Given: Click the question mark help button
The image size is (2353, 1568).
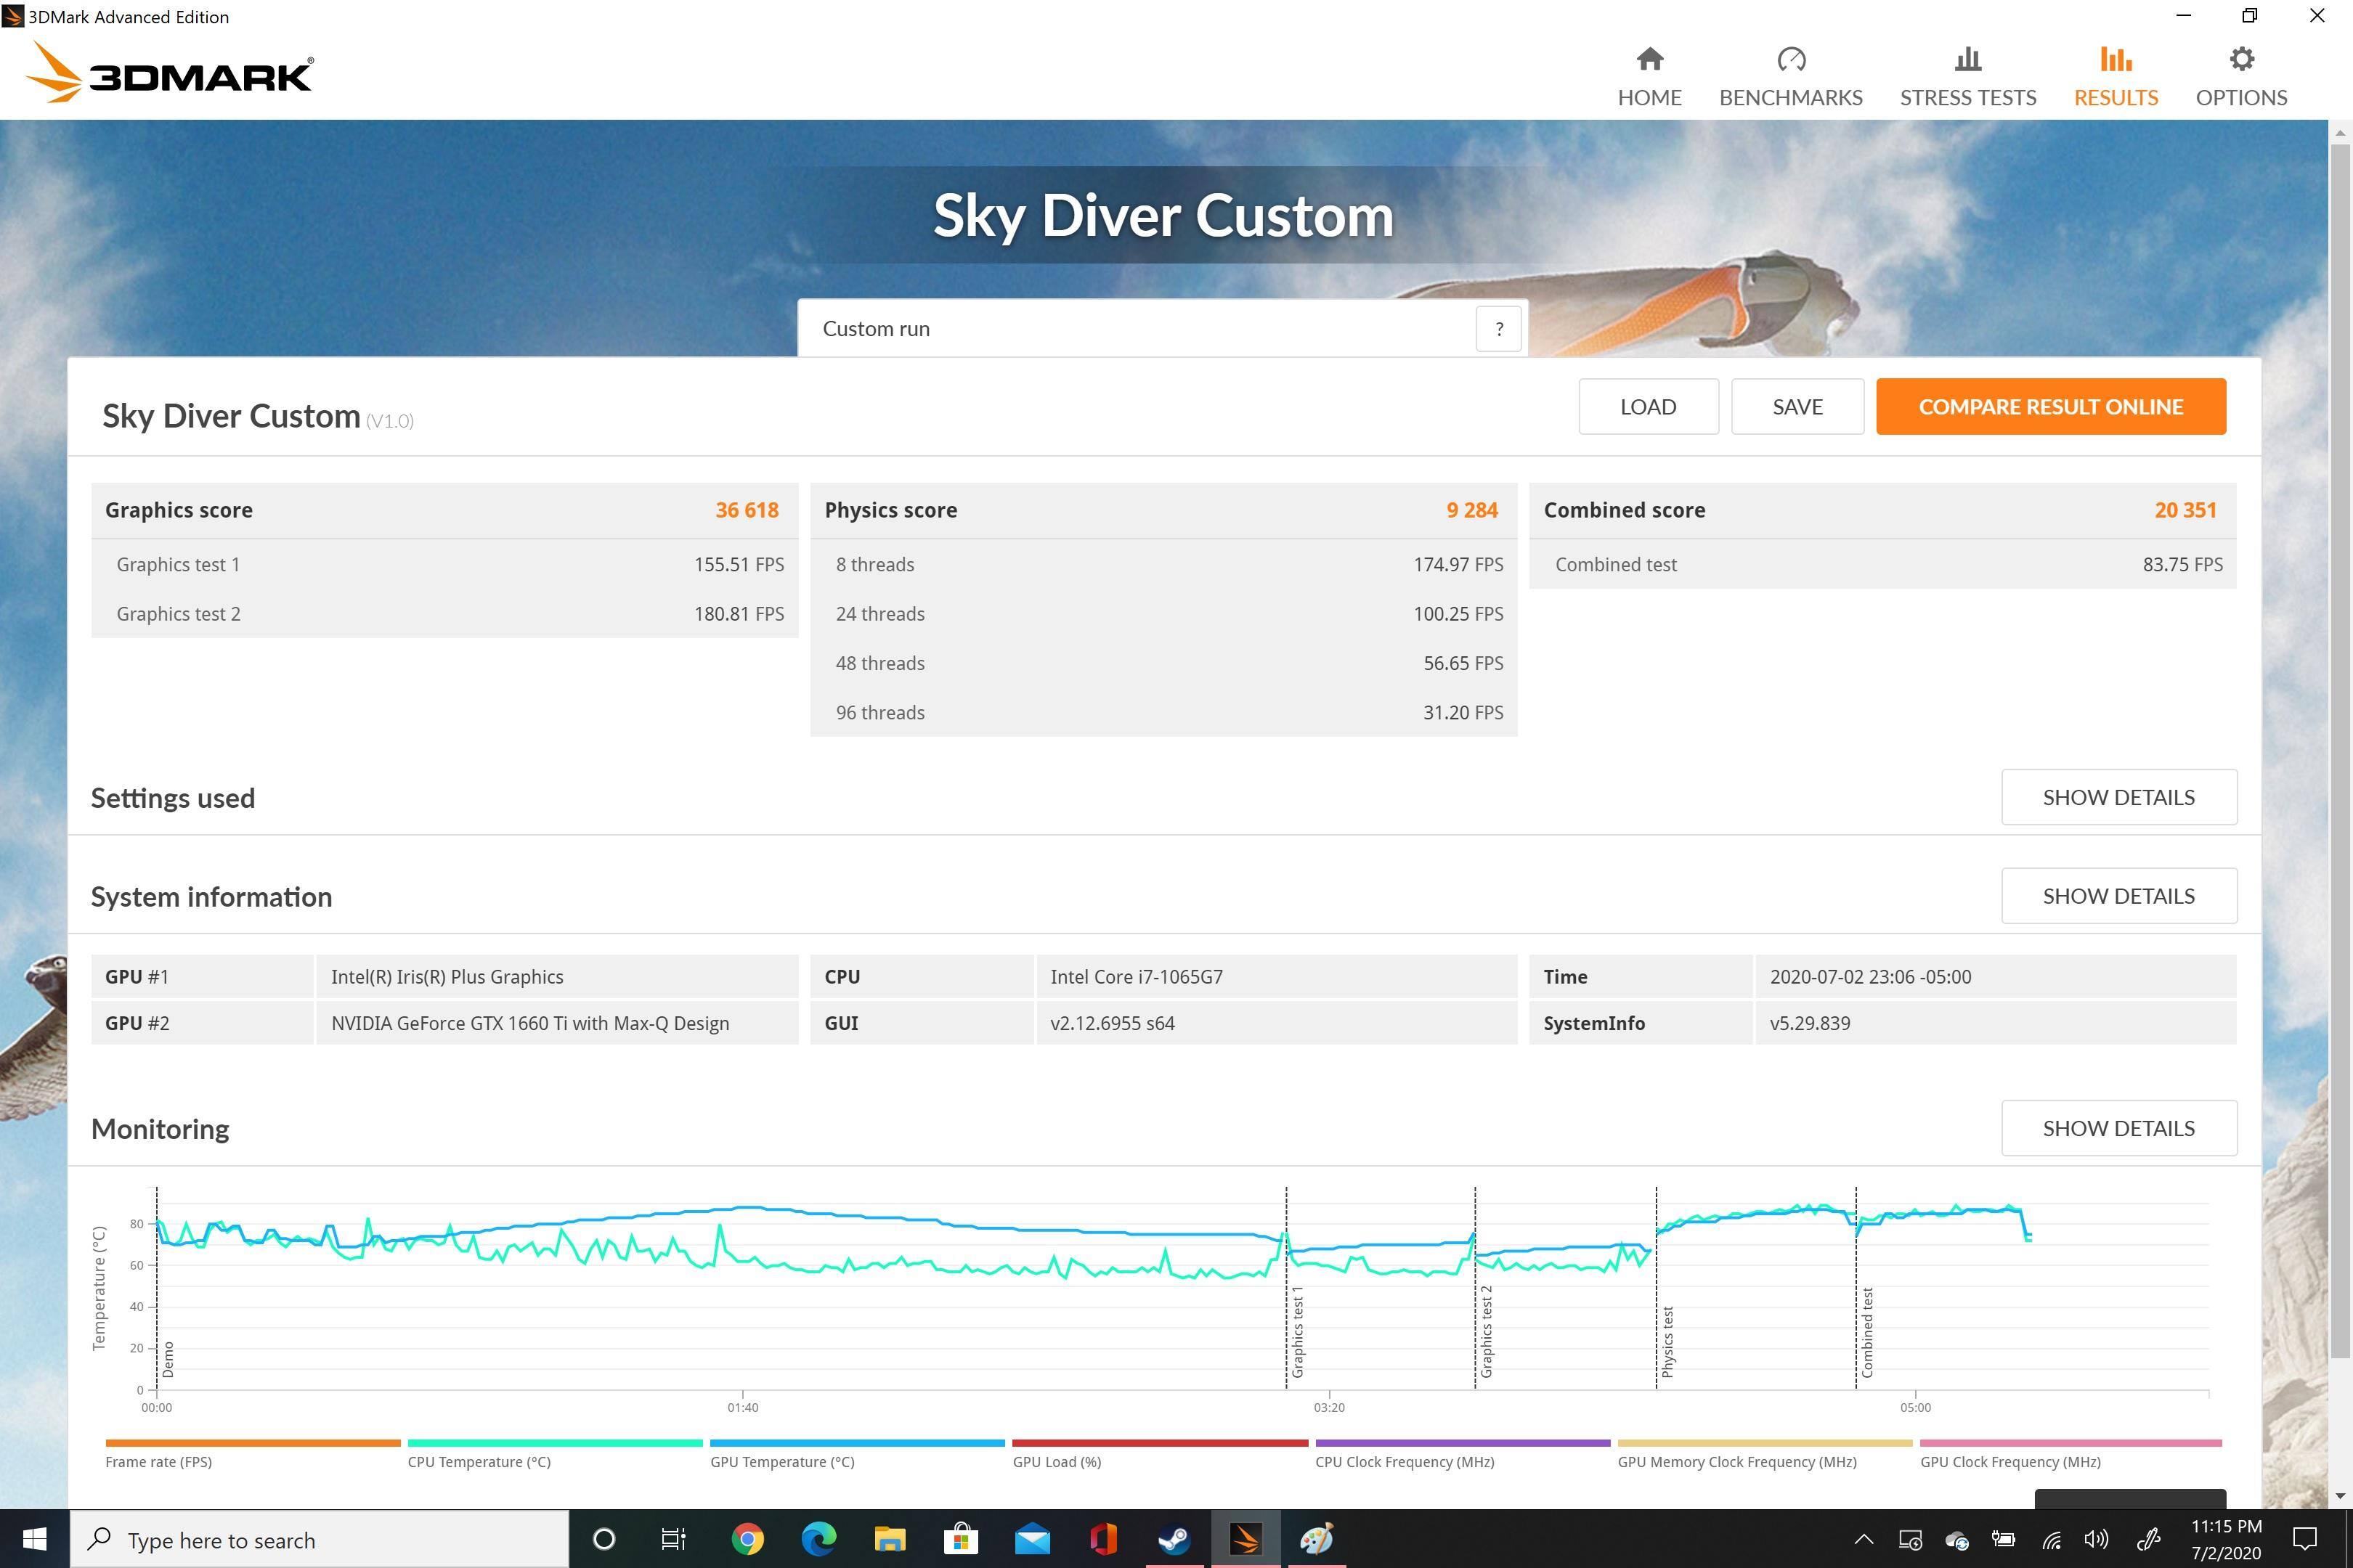Looking at the screenshot, I should pos(1499,329).
